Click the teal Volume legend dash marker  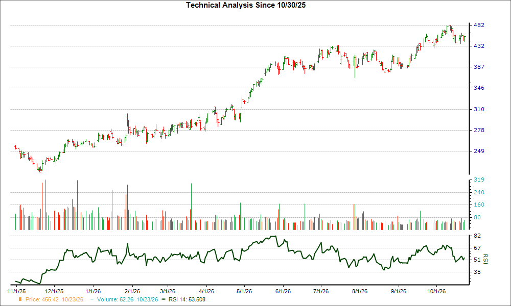[92, 299]
